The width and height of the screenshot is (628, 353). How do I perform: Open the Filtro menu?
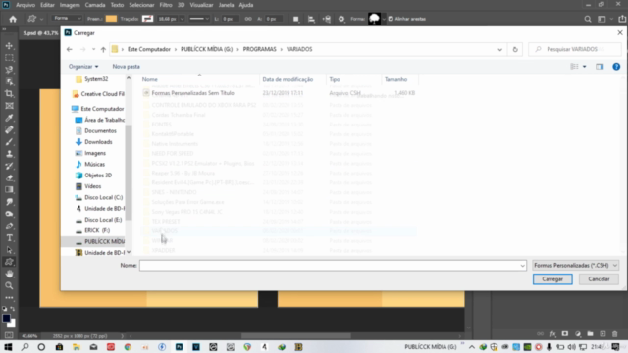click(166, 5)
